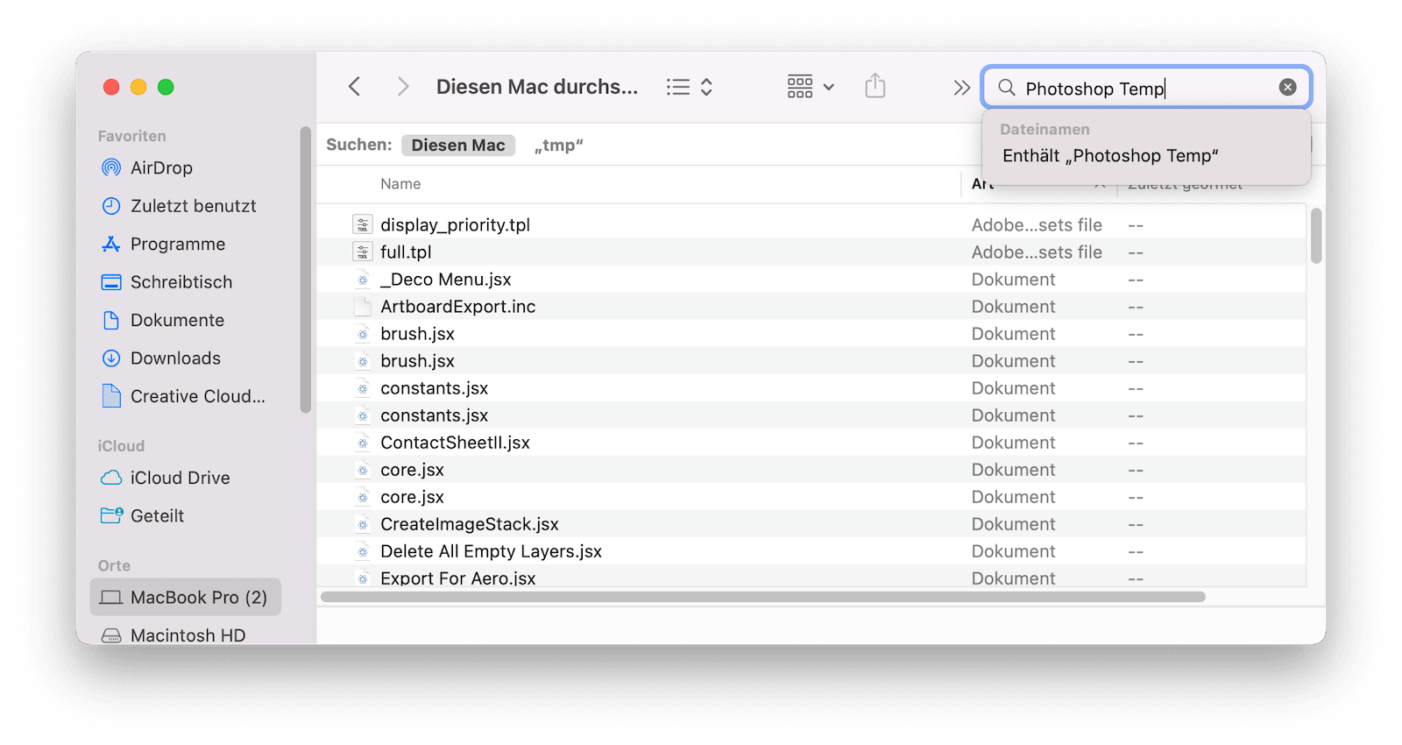Click the AirDrop sidebar icon
The width and height of the screenshot is (1402, 745).
pos(111,167)
